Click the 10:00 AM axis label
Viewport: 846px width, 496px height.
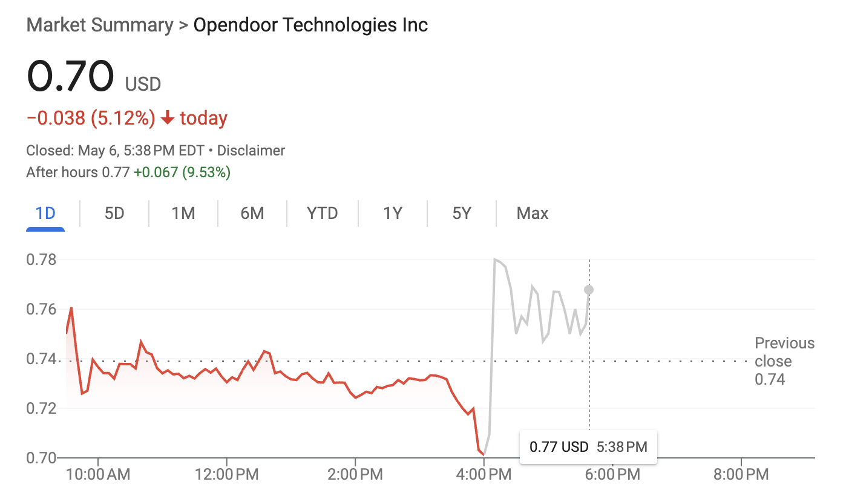pos(99,475)
